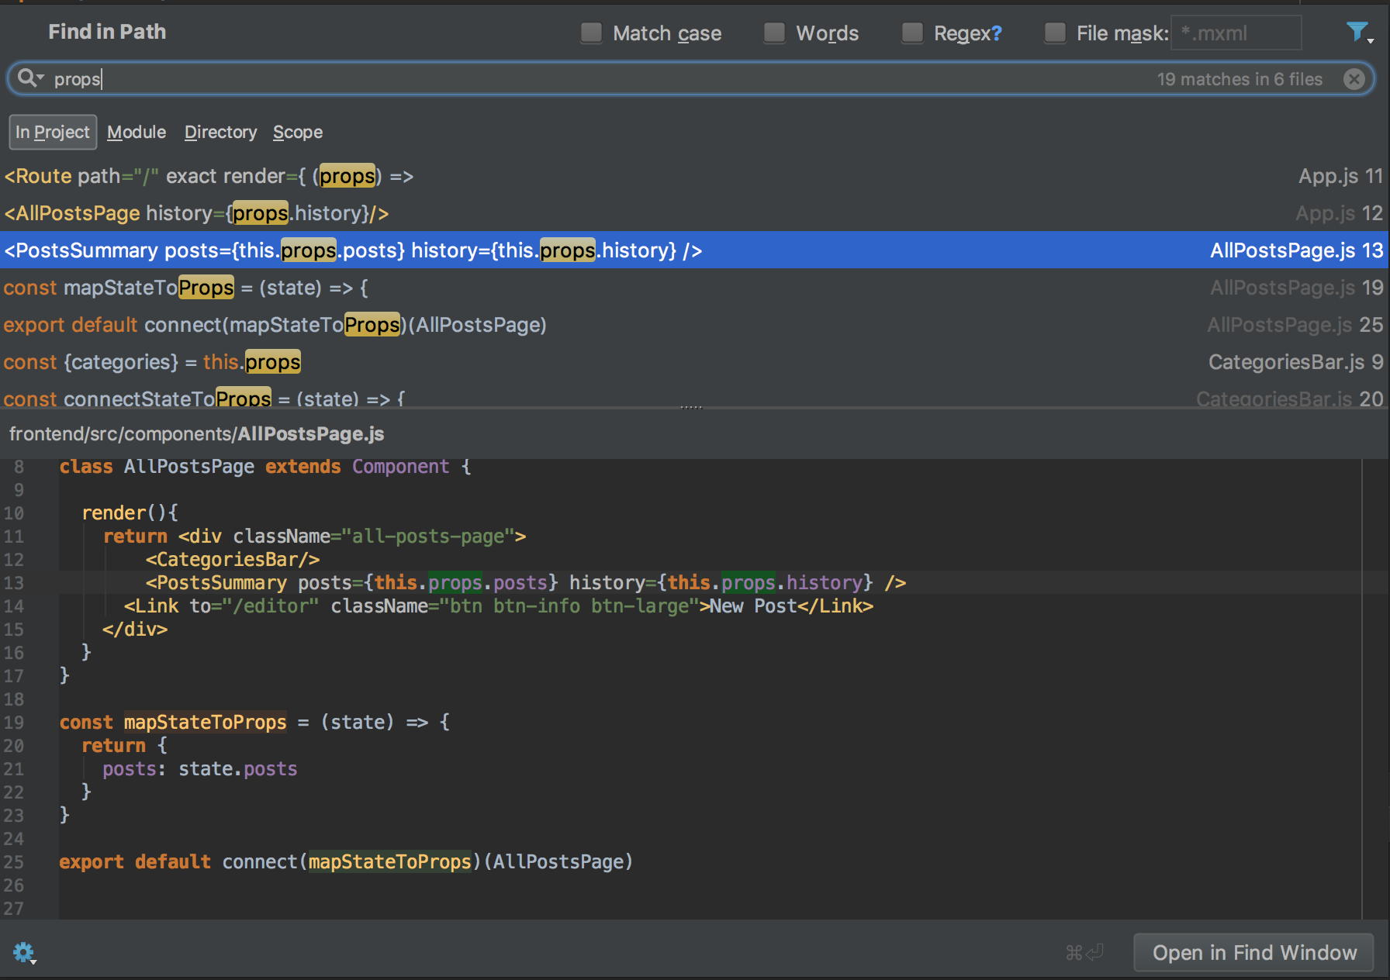Image resolution: width=1390 pixels, height=980 pixels.
Task: Open the settings gear menu
Action: (x=23, y=952)
